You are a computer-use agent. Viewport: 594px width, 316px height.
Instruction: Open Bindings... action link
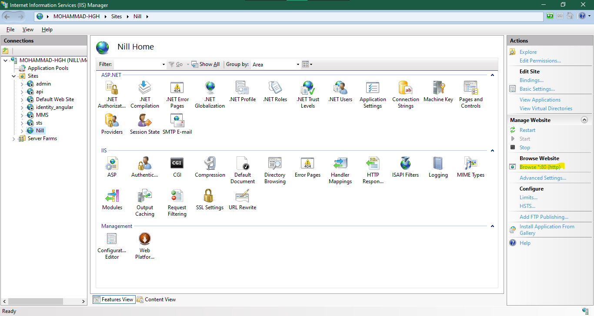pyautogui.click(x=531, y=80)
